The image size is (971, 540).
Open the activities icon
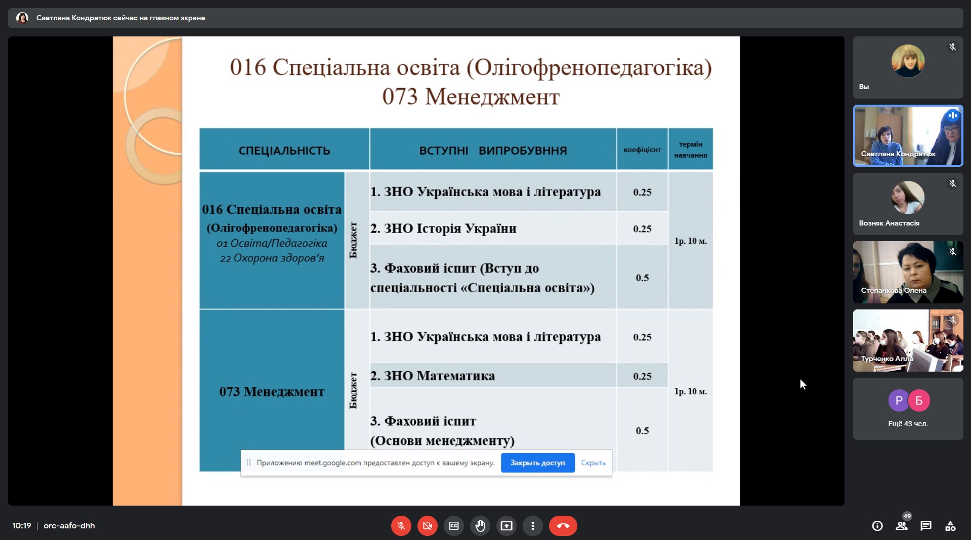[x=950, y=526]
